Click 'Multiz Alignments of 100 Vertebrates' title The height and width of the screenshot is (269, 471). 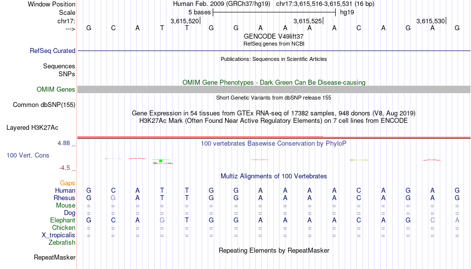pos(274,176)
